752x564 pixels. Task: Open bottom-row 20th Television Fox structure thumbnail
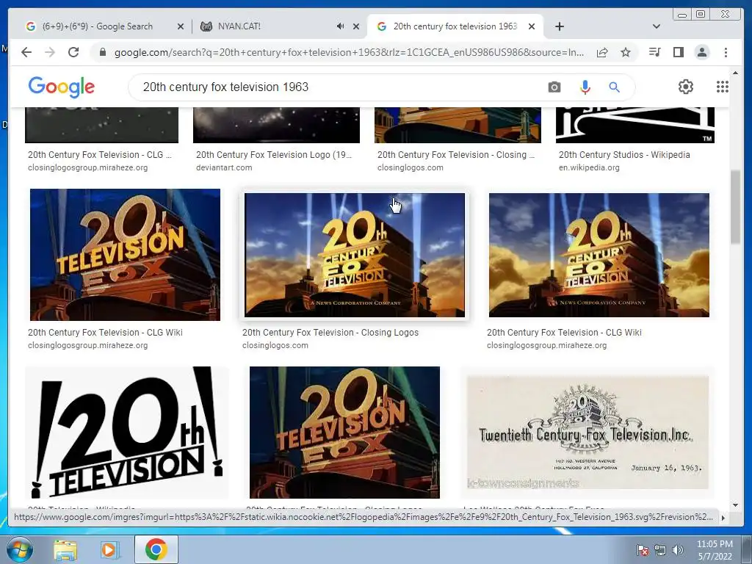[x=344, y=432]
